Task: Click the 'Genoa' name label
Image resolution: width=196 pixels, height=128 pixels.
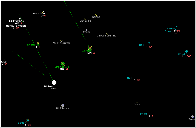Action: 96,17
